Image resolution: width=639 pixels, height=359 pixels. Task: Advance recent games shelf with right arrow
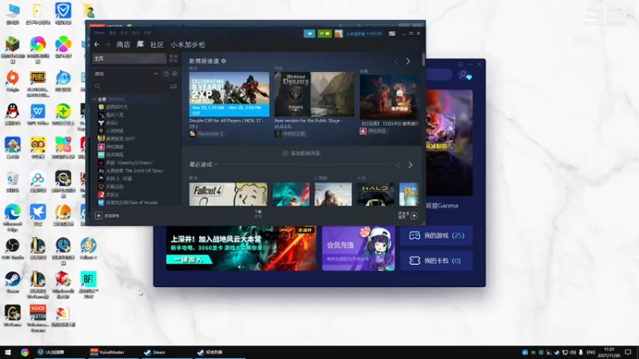click(411, 165)
